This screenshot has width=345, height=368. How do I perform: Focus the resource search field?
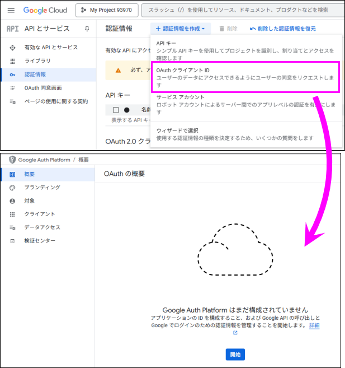pyautogui.click(x=243, y=10)
